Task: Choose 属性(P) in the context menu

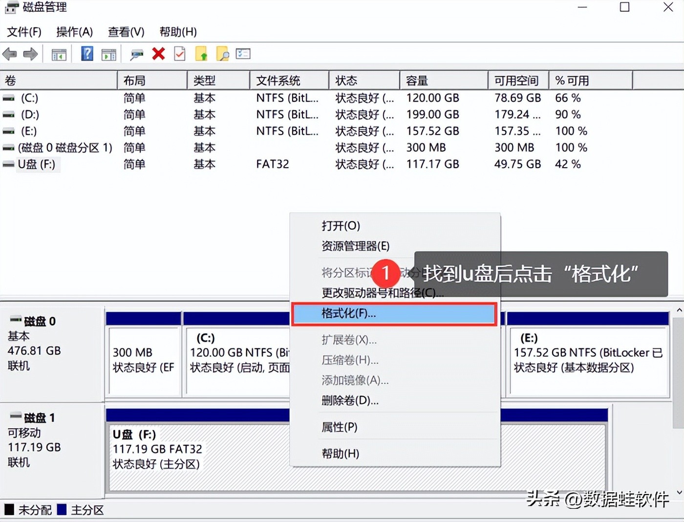Action: click(339, 427)
